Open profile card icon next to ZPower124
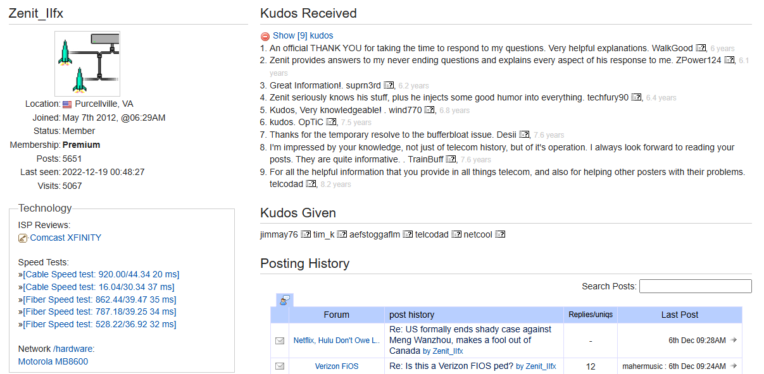The image size is (764, 374). [x=729, y=61]
